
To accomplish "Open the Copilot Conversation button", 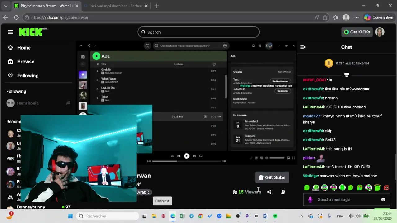I will [379, 17].
